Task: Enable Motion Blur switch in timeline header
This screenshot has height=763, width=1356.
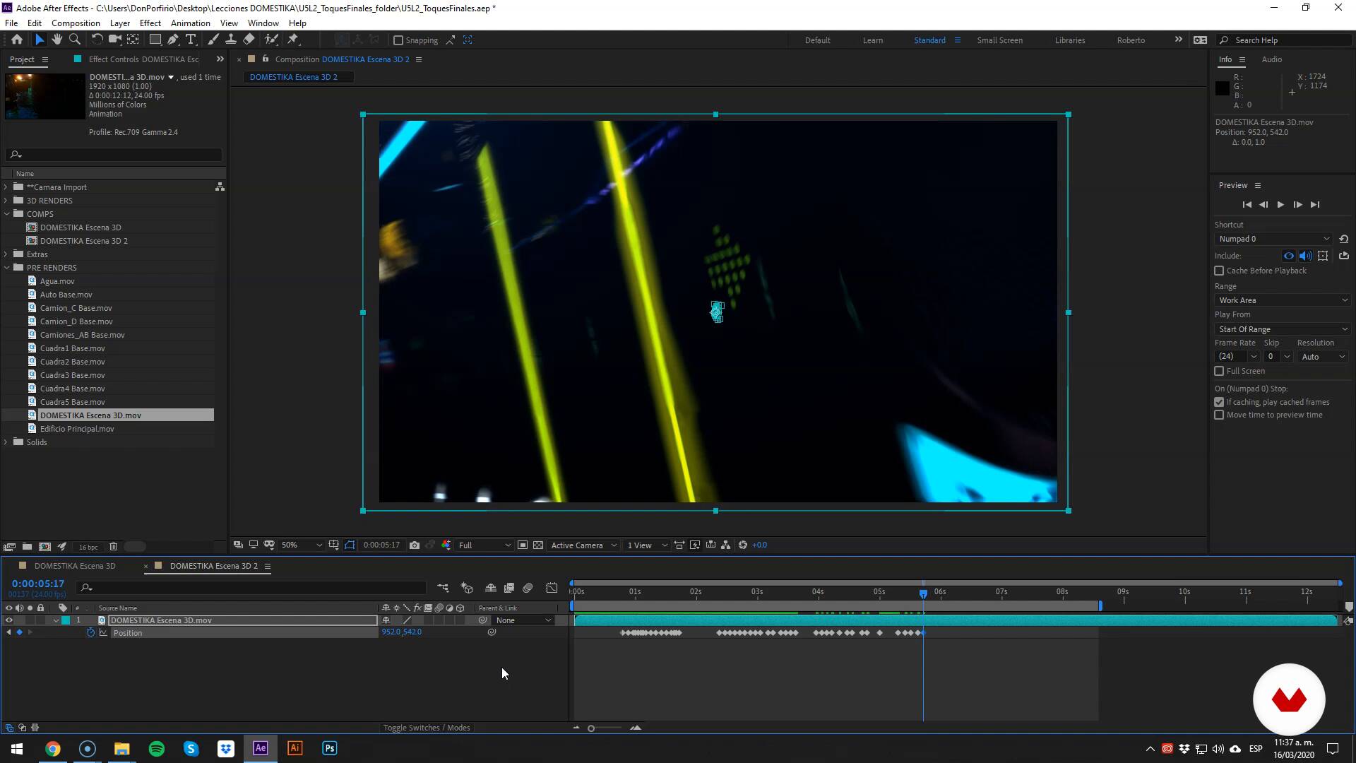Action: (x=528, y=588)
